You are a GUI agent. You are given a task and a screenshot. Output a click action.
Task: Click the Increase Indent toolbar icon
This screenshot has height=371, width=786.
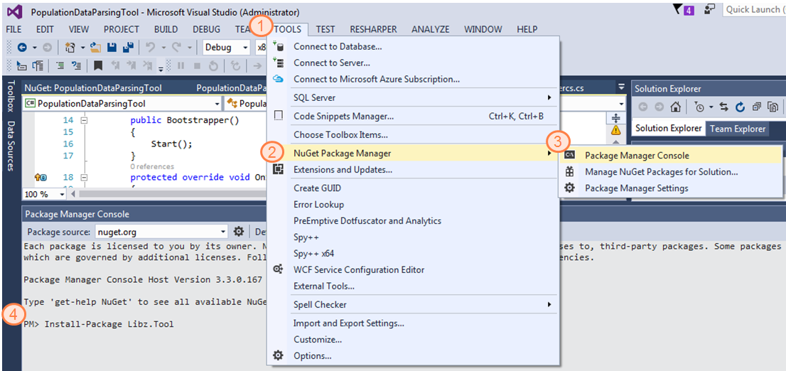pos(60,65)
